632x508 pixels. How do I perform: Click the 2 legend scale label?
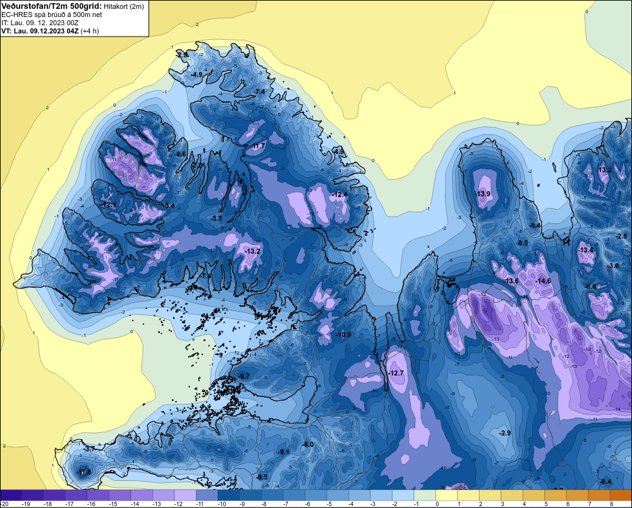point(481,504)
